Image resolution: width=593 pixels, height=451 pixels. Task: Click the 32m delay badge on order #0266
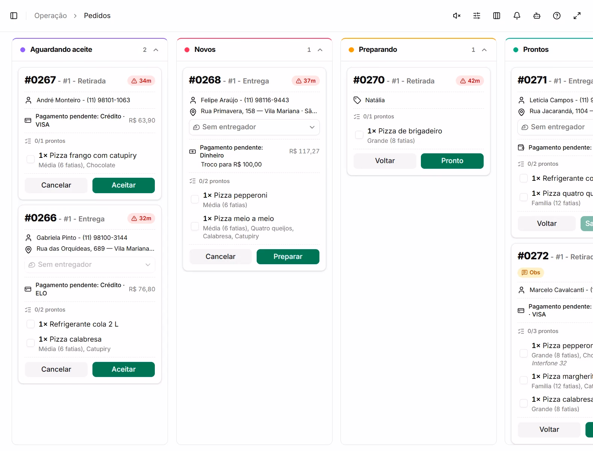click(x=141, y=218)
